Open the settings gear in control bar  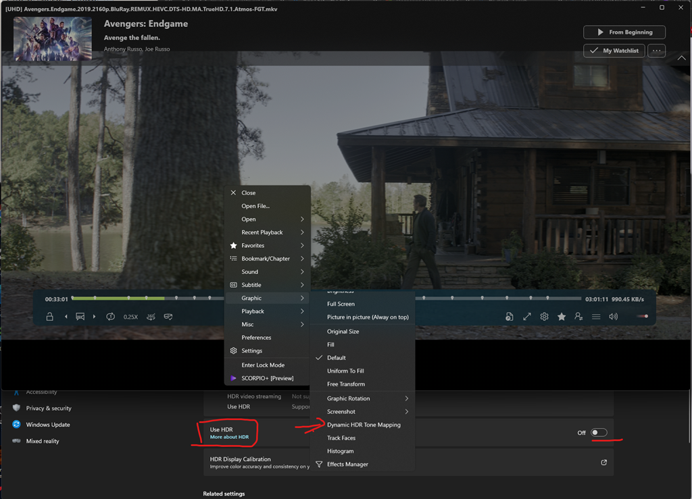tap(544, 317)
